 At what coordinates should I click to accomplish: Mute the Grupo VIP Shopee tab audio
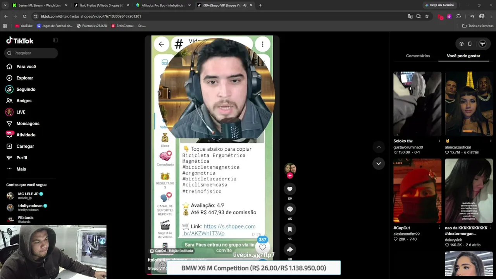click(245, 5)
